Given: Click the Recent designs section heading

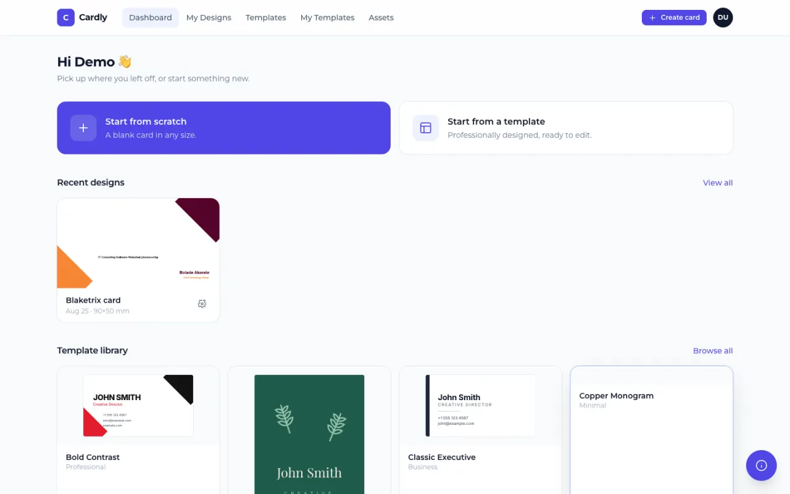Looking at the screenshot, I should click(x=91, y=183).
